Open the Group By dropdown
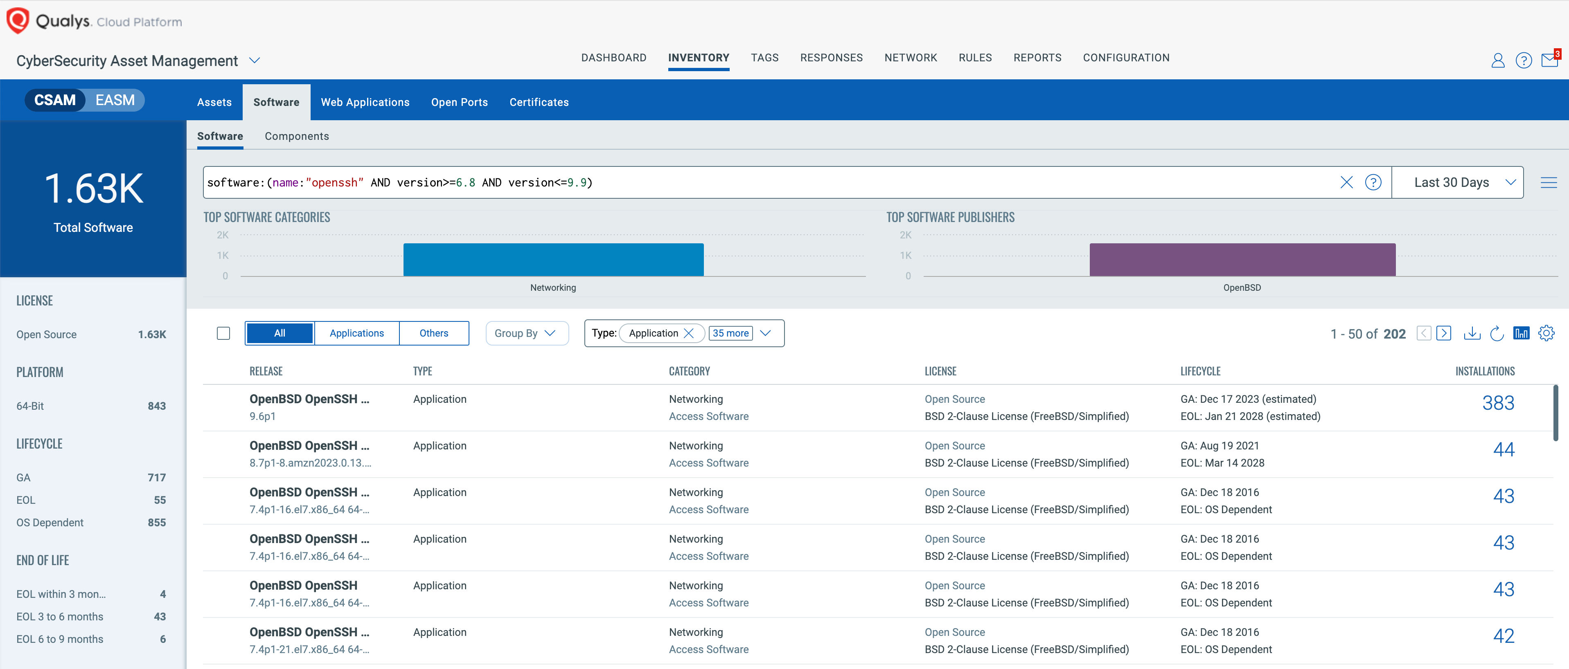 pos(526,333)
